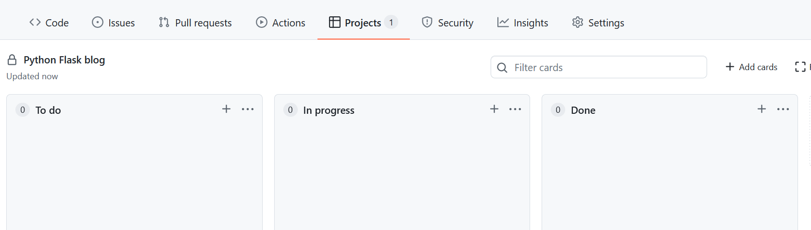This screenshot has height=230, width=811.
Task: Click the card count badge on Done column
Action: [x=558, y=110]
